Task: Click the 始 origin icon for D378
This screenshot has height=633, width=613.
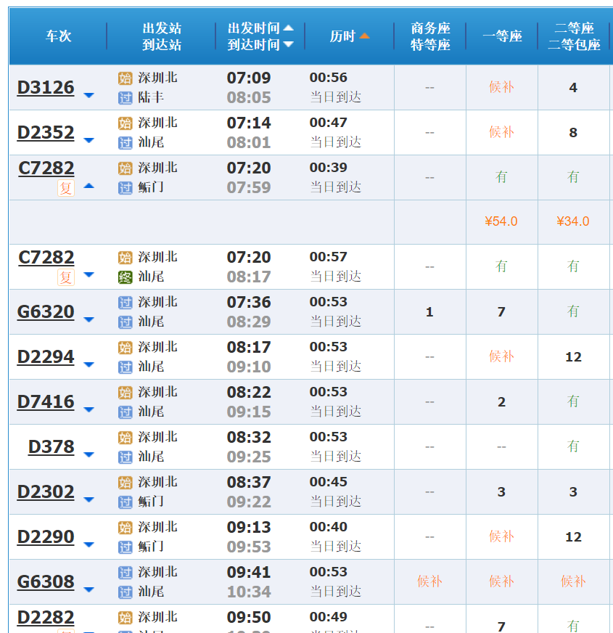Action: click(125, 437)
